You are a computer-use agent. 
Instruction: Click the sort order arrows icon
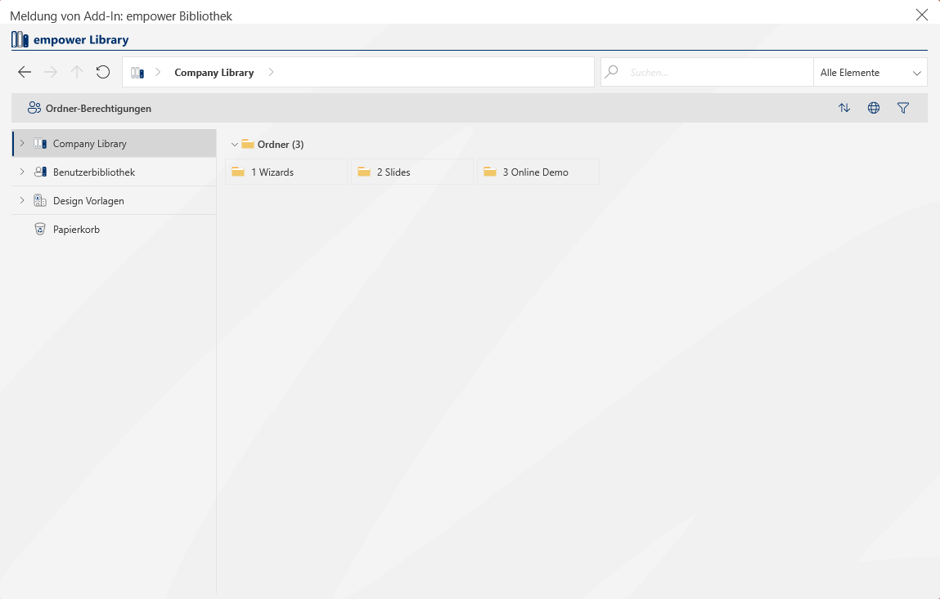click(844, 108)
